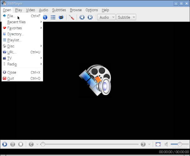Minimize the SMPlayer window
The width and height of the screenshot is (190, 156).
click(x=176, y=3)
